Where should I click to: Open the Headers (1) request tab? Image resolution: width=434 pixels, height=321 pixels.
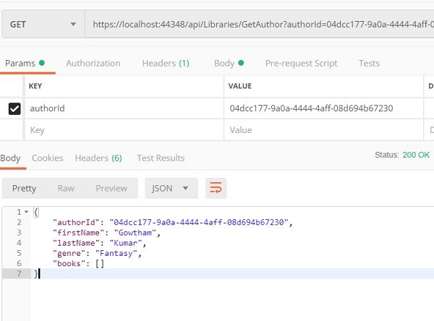pyautogui.click(x=166, y=63)
